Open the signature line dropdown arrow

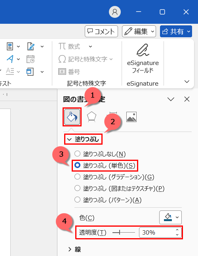click(x=42, y=46)
